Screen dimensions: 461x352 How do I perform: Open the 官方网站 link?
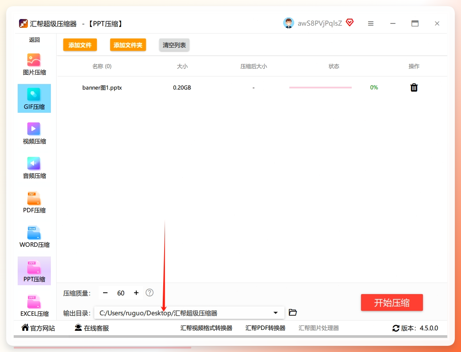[38, 328]
